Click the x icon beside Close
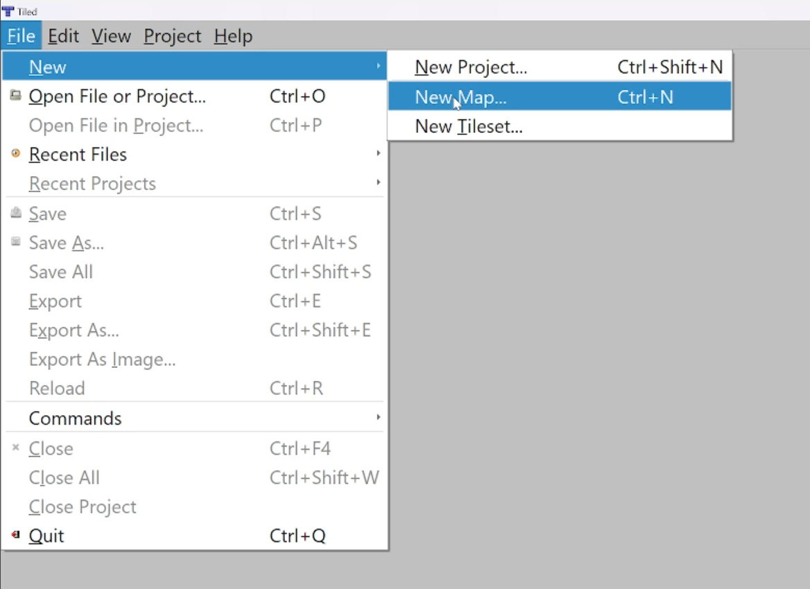Viewport: 810px width, 589px height. (15, 446)
